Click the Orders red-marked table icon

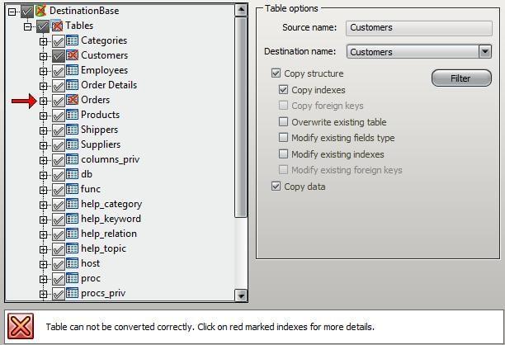coord(72,100)
